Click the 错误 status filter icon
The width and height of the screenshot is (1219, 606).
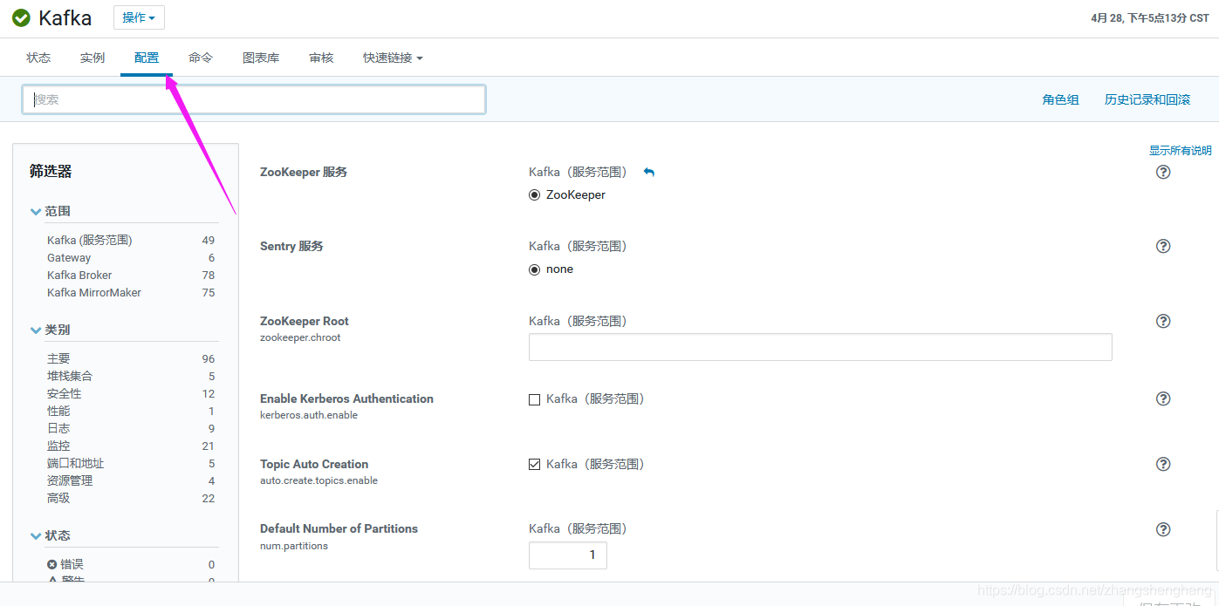tap(52, 564)
